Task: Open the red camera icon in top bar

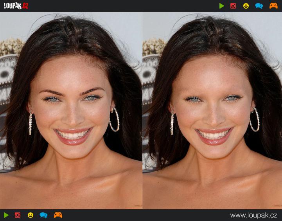Action: click(233, 6)
